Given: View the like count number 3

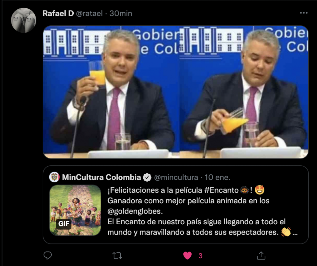Looking at the screenshot, I should pos(200,256).
